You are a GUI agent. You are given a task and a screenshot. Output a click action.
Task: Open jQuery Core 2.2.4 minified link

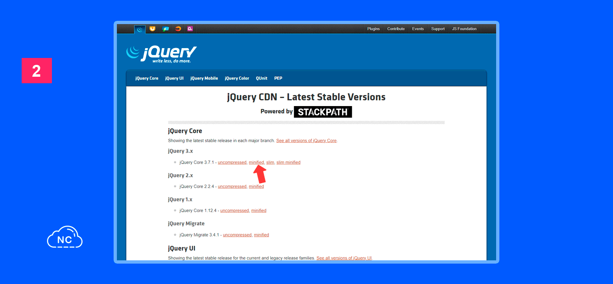coord(256,186)
